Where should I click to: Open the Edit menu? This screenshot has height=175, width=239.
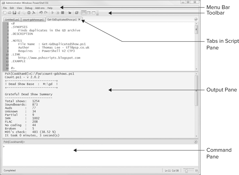pos(12,8)
